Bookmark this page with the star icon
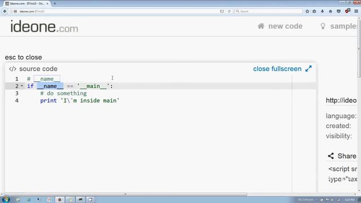Viewport: 361px width, 203px height. pyautogui.click(x=307, y=11)
